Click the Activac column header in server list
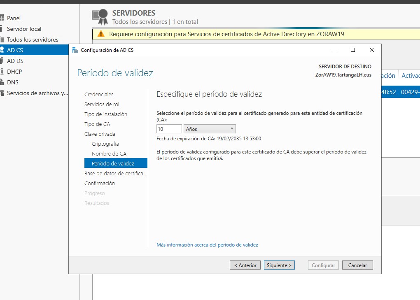Viewport: 420px width, 300px height. [x=411, y=76]
